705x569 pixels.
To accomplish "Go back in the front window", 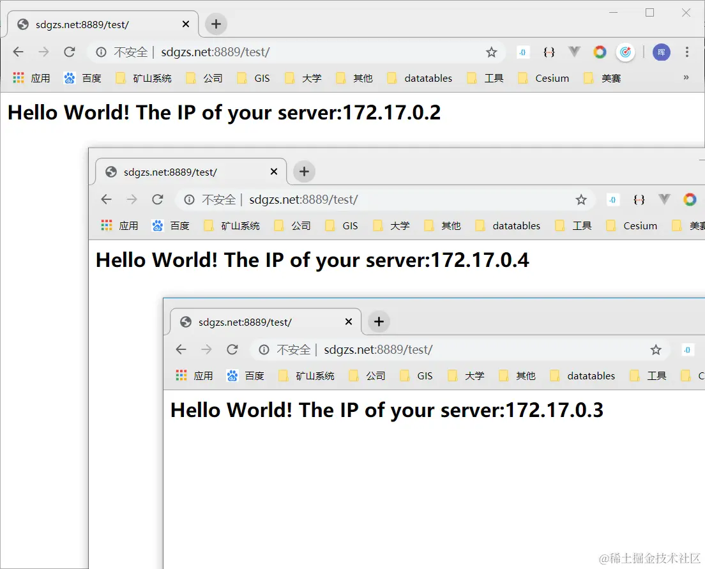I will pos(181,349).
